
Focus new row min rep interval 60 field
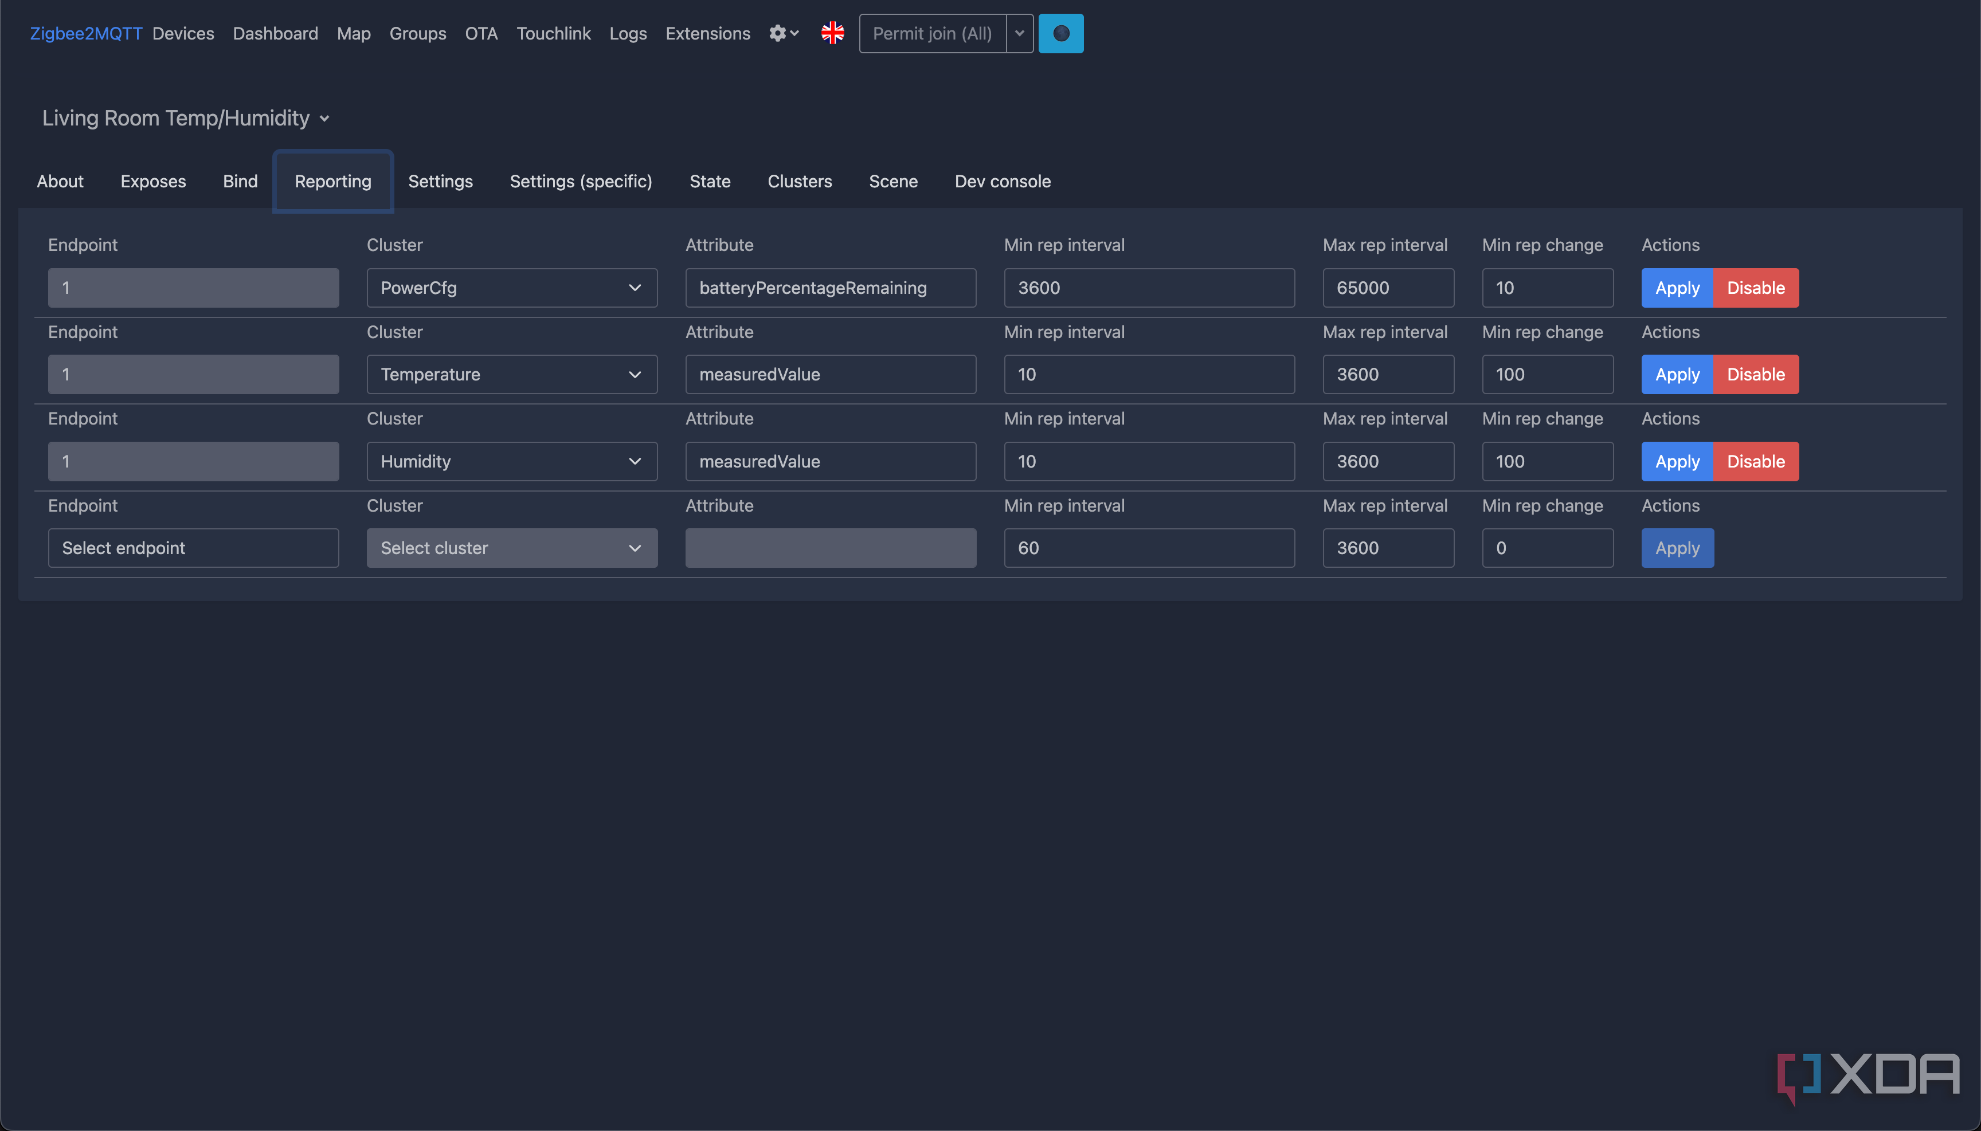coord(1149,548)
